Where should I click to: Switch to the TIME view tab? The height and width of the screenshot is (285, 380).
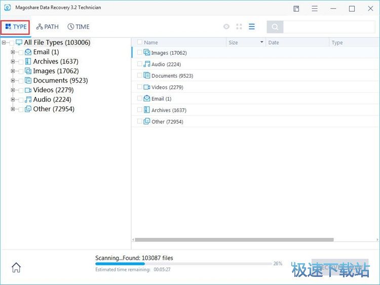coord(79,27)
